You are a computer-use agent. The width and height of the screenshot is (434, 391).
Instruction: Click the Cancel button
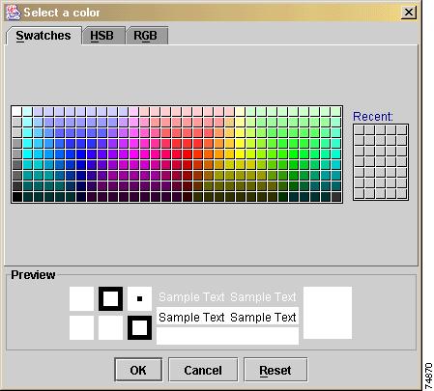(x=203, y=370)
